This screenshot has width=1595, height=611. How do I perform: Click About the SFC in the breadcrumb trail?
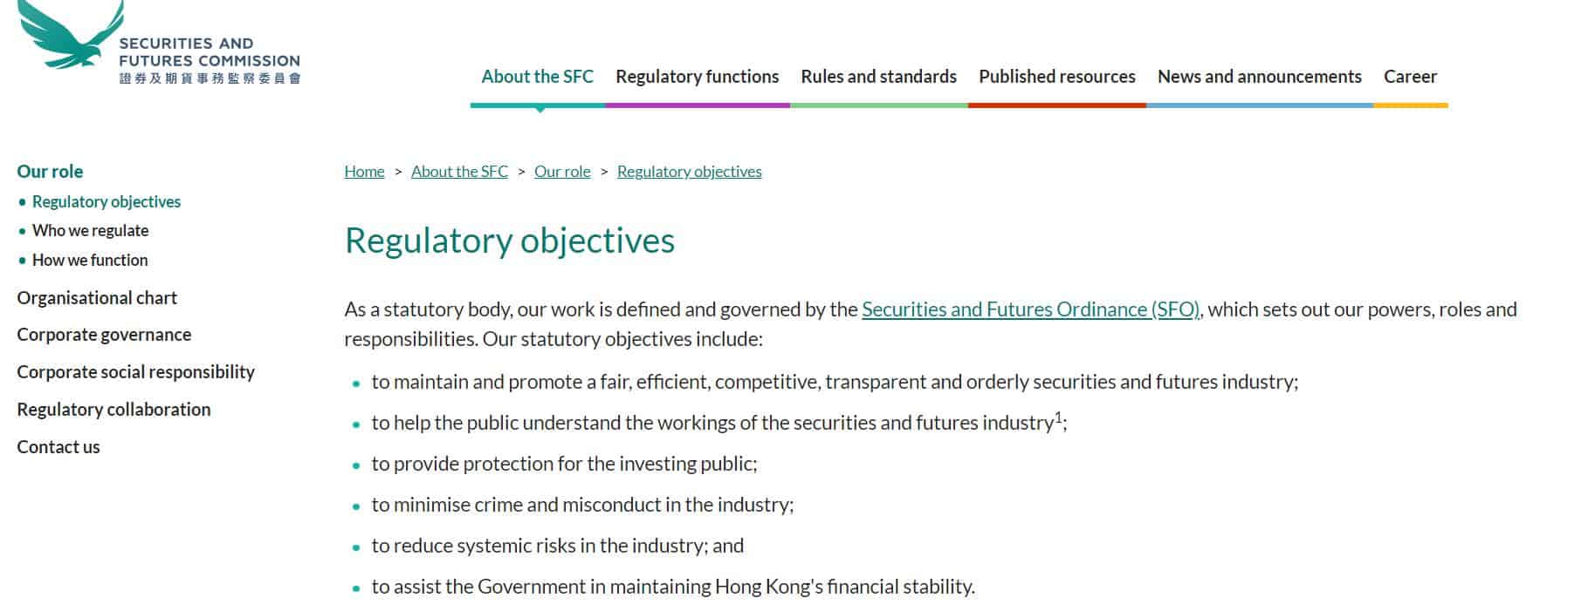[459, 171]
